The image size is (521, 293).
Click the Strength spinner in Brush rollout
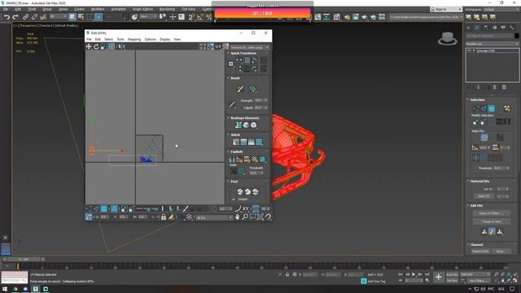[260, 100]
